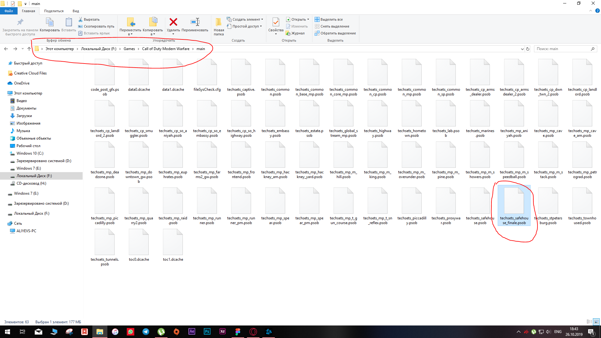The width and height of the screenshot is (601, 338).
Task: Click the New Folder (Новая папка) icon
Action: [218, 22]
